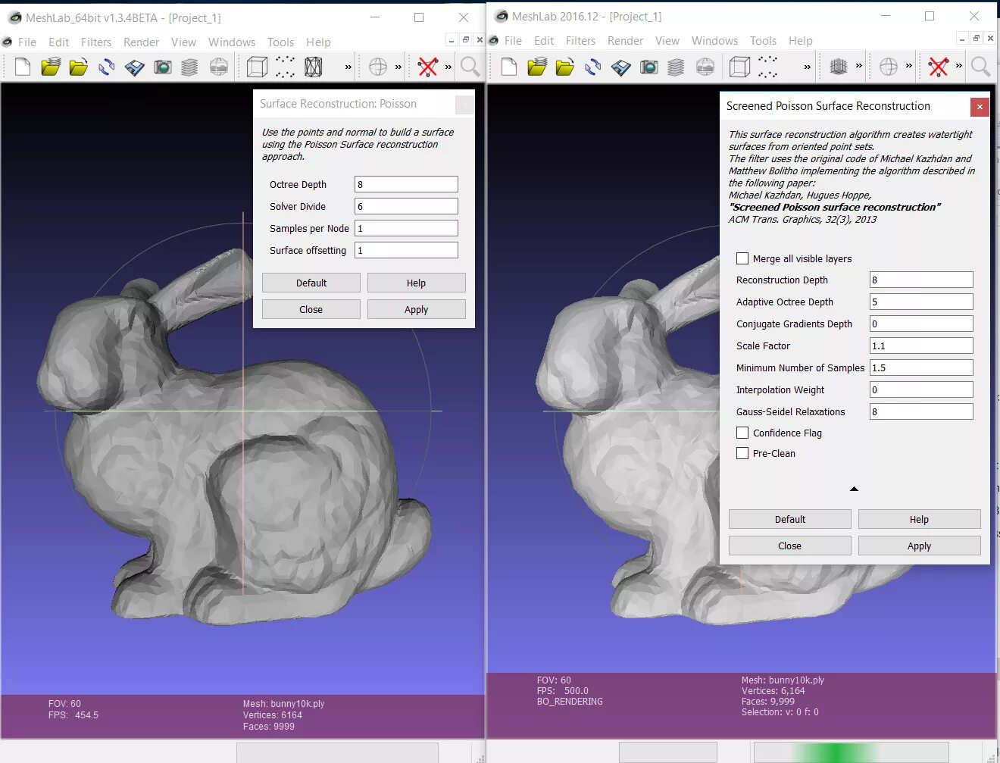Expand render toolbar overflow in left MeshLab window
This screenshot has height=763, width=1000.
(x=348, y=67)
